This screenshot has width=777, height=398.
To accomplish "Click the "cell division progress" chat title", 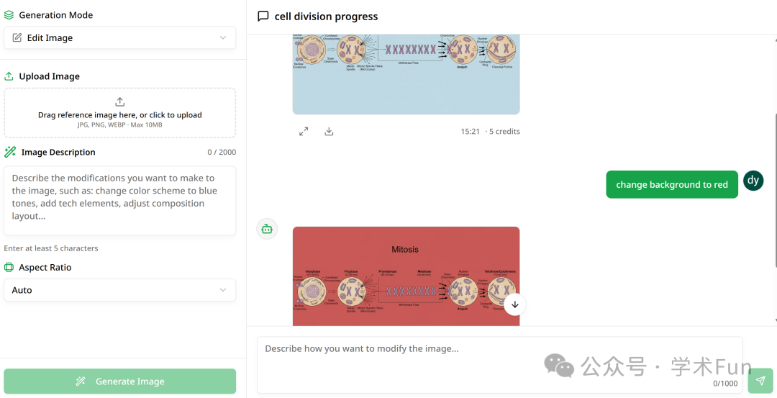I will tap(326, 17).
